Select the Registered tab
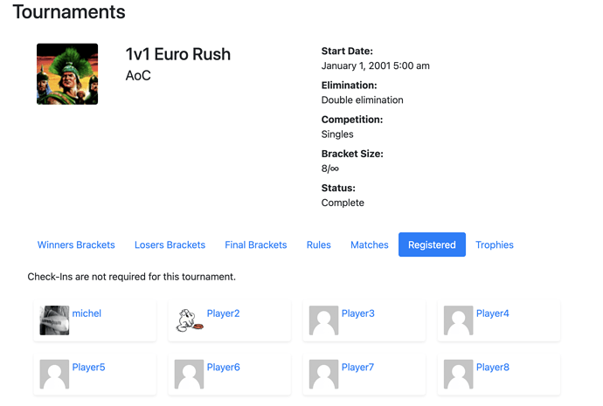This screenshot has width=603, height=406. [432, 244]
